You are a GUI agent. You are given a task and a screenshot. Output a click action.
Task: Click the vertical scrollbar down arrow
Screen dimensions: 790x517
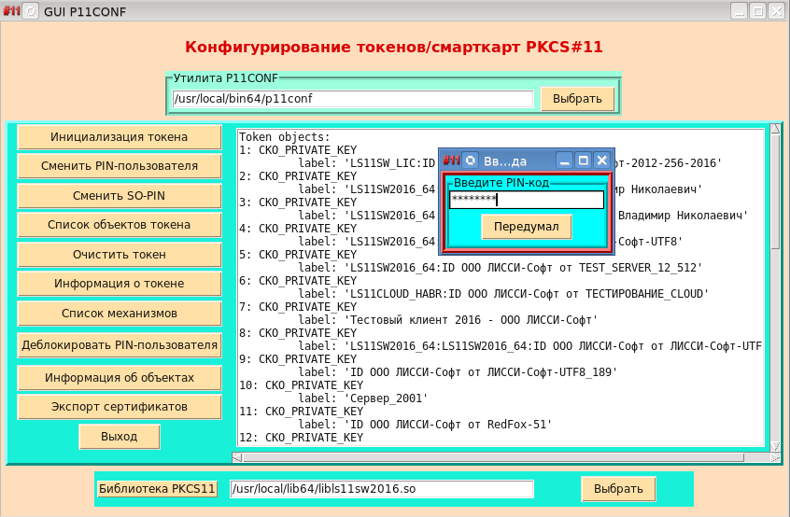pos(775,446)
